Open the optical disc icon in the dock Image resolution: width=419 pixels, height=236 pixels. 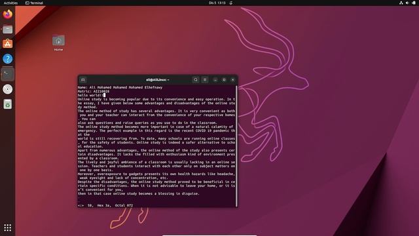(x=7, y=89)
